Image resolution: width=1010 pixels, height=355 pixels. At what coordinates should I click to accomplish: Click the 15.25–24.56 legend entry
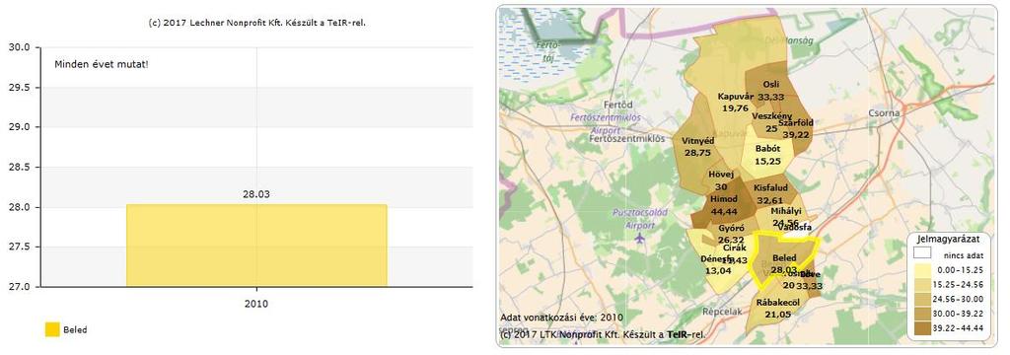point(948,284)
